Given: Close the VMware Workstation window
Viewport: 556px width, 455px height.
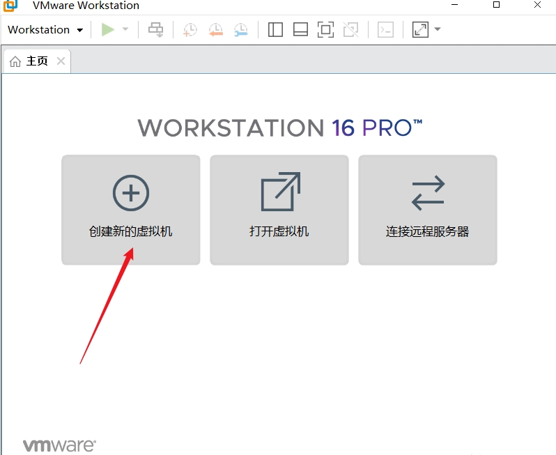Looking at the screenshot, I should coord(538,5).
